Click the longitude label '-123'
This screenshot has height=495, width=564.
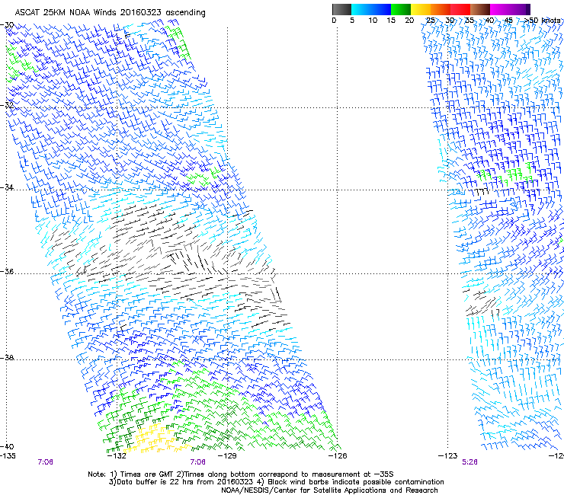(x=447, y=456)
